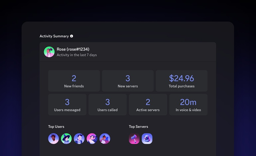Click the Top Users heading

(x=56, y=126)
